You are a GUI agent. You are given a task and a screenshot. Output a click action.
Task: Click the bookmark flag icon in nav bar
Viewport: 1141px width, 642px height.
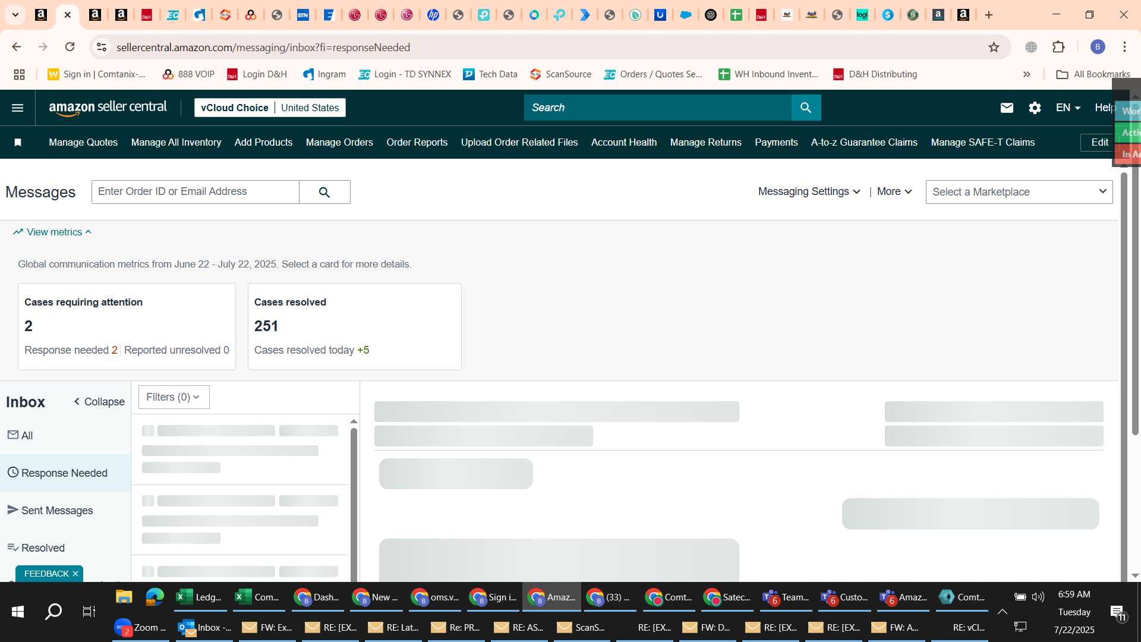pyautogui.click(x=18, y=142)
